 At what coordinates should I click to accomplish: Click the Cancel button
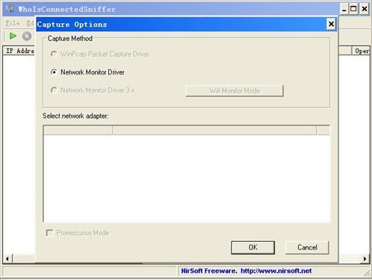[x=307, y=247]
